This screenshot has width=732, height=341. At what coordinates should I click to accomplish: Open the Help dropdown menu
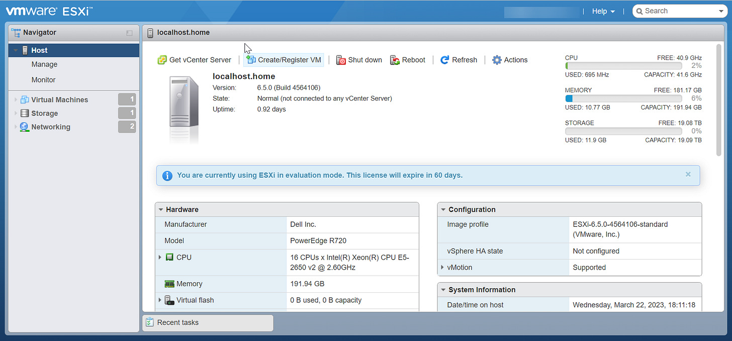click(603, 11)
